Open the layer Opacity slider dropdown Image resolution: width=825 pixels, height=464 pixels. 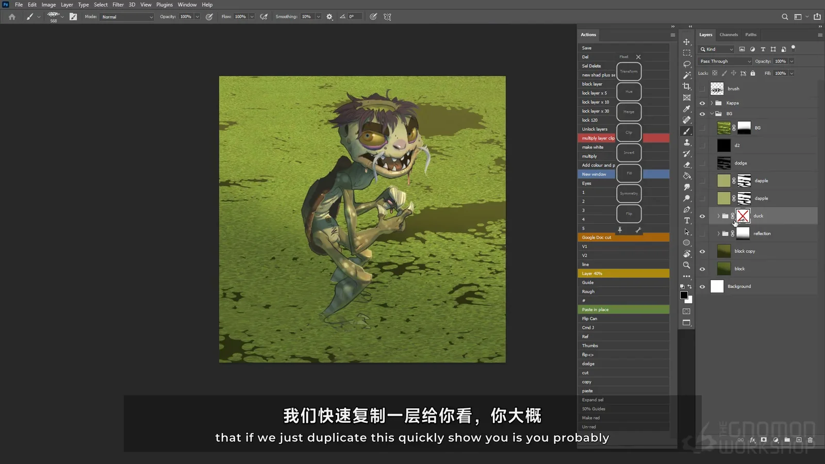[791, 61]
